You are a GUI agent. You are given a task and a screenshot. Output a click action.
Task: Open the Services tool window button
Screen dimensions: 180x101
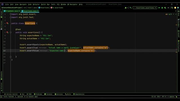[59, 94]
